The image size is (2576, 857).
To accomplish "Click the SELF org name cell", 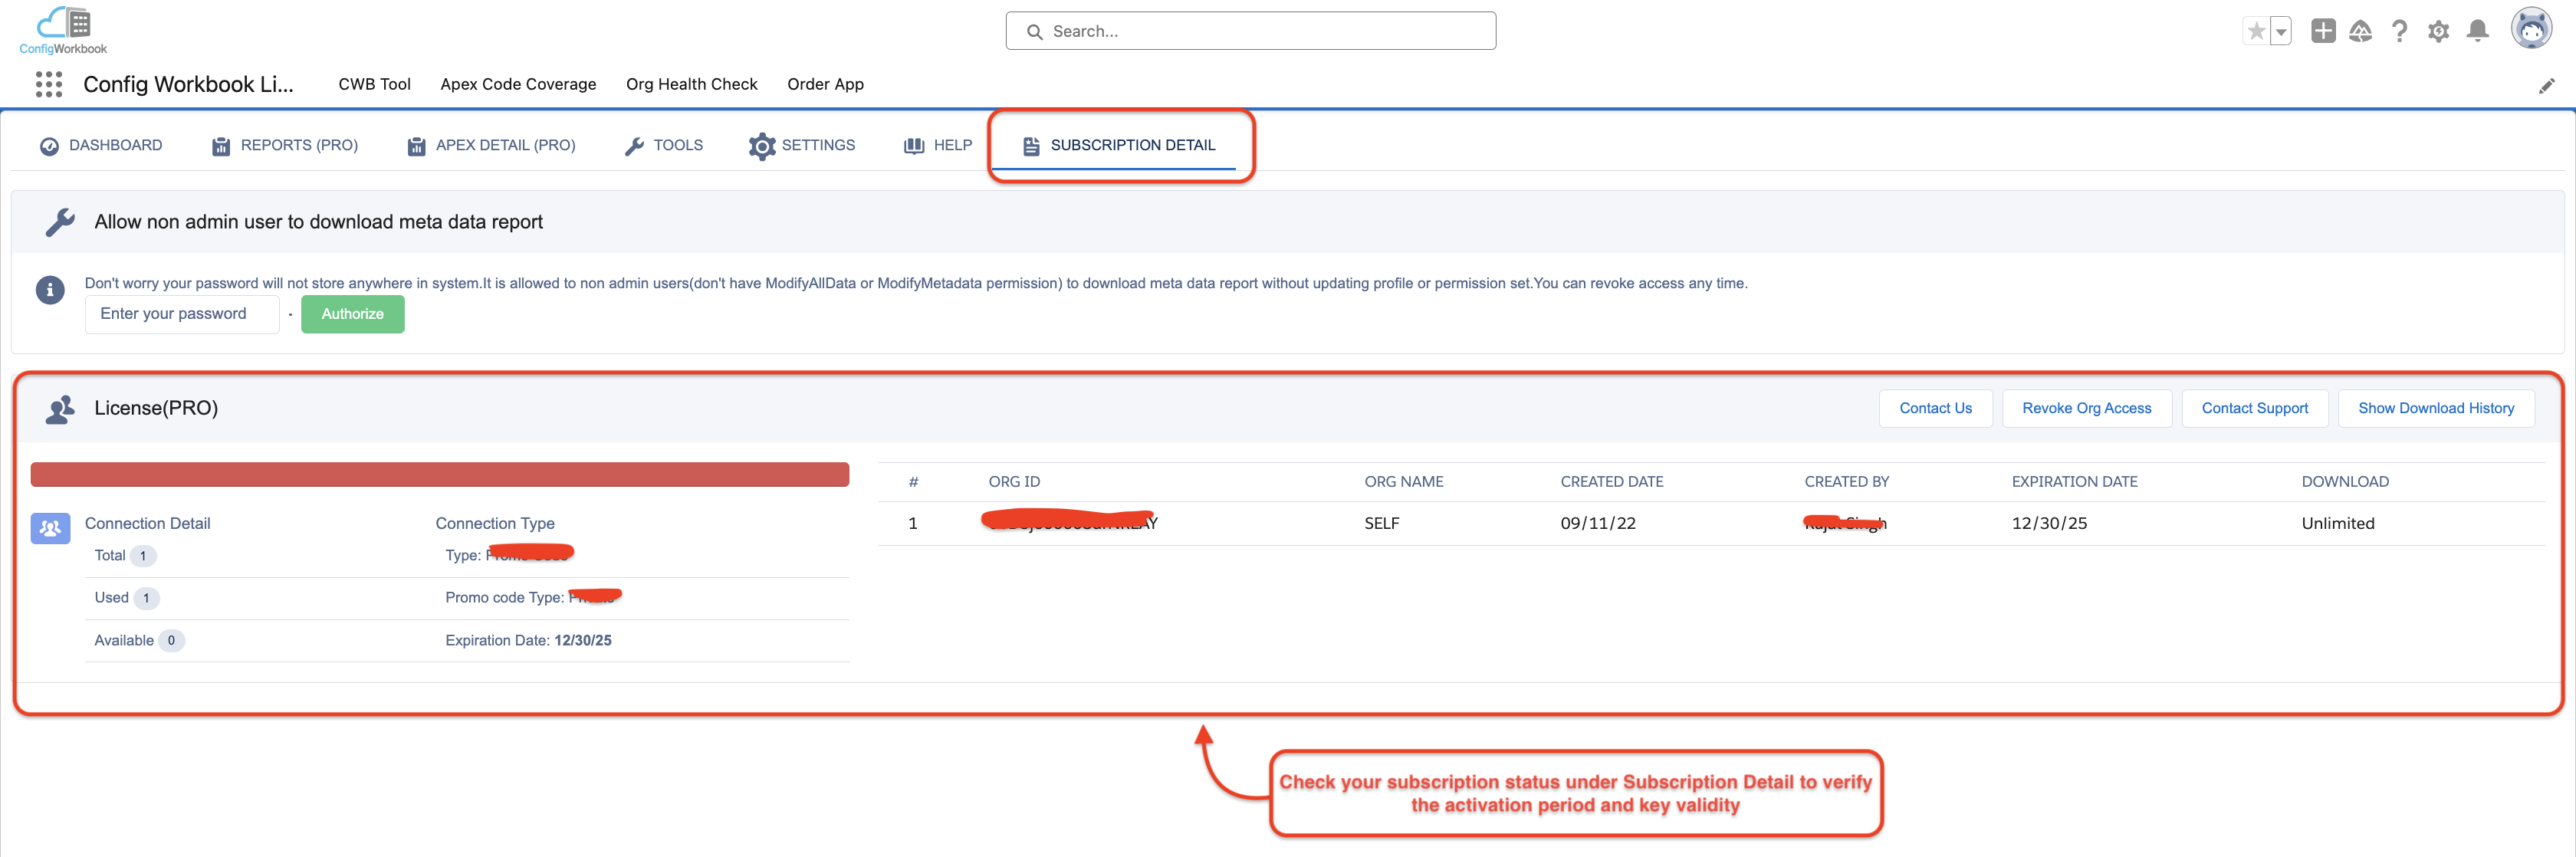I will point(1381,524).
